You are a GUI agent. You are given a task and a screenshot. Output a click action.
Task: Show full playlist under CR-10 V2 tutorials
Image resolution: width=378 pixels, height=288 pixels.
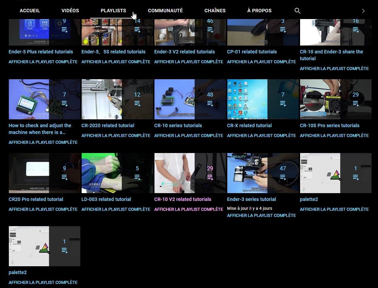pos(188,209)
